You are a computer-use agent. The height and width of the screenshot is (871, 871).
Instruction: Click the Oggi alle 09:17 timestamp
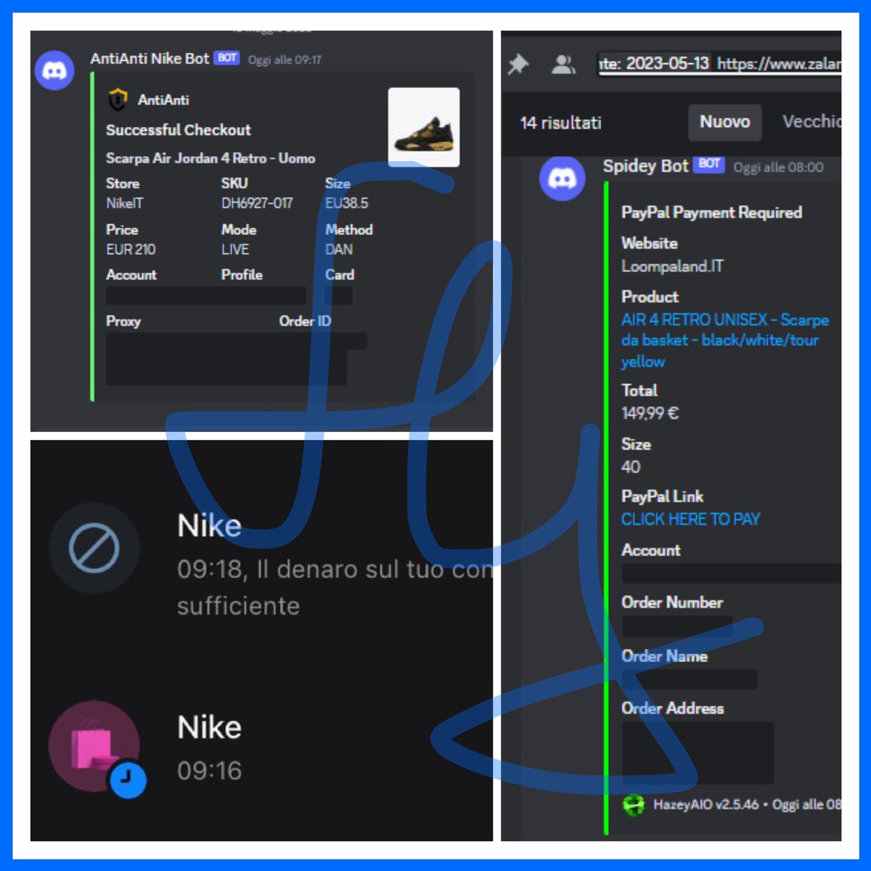click(x=285, y=60)
